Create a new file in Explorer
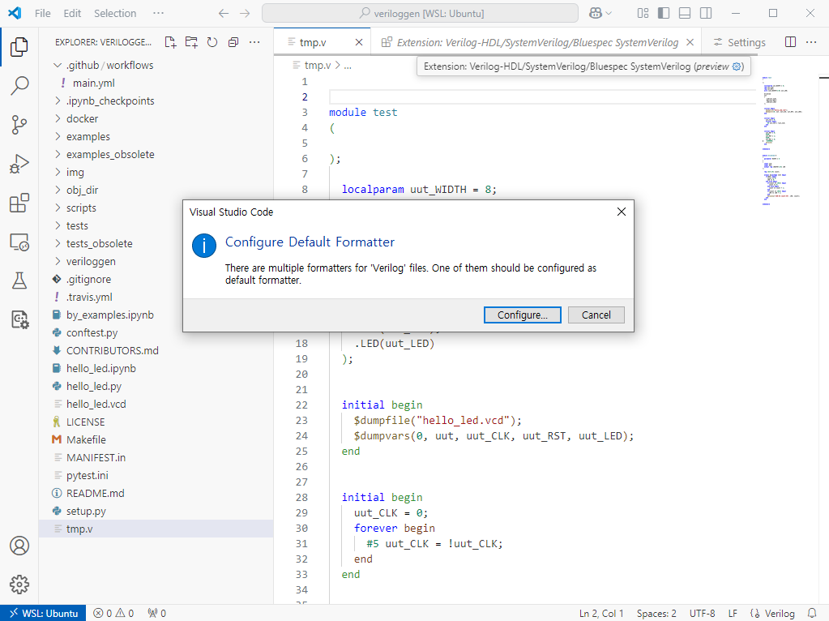 pos(170,42)
